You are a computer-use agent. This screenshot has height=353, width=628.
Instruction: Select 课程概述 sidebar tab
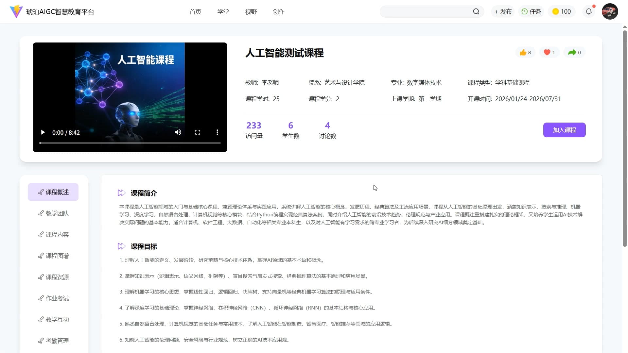53,192
